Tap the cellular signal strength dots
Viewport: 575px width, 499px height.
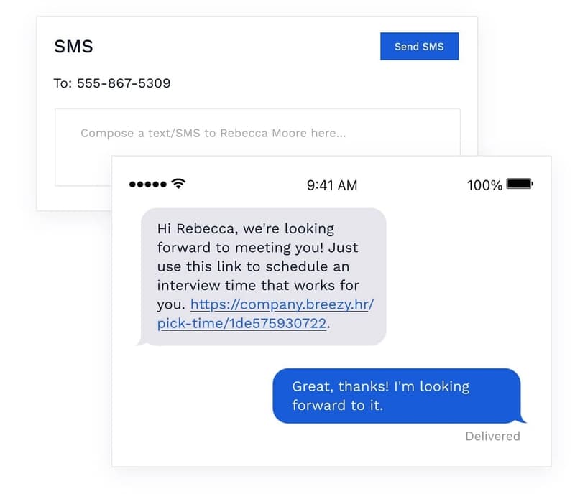(148, 185)
